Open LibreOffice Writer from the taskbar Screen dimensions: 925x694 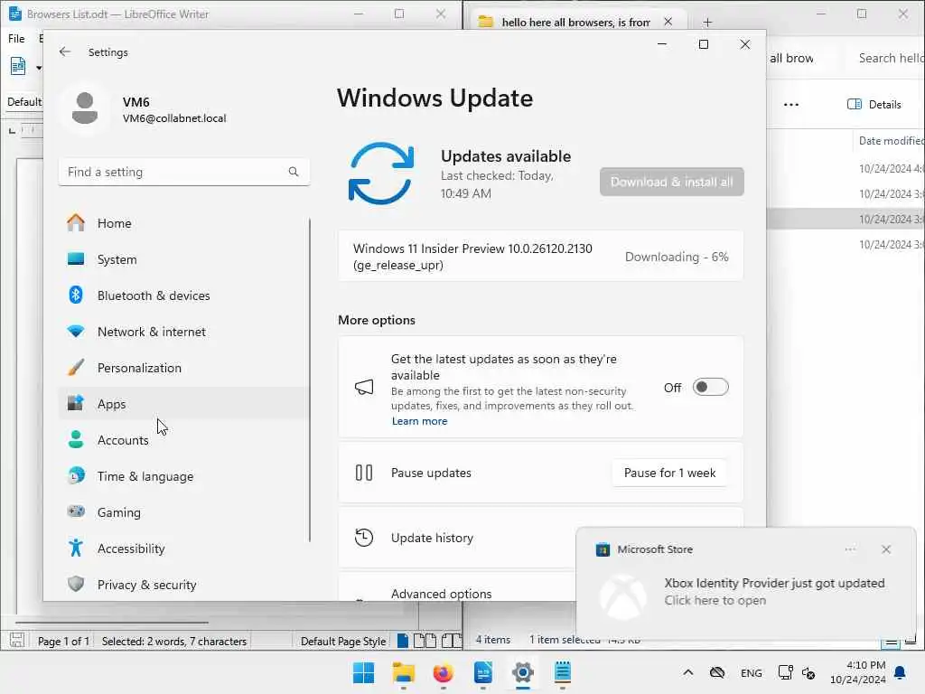coord(483,672)
